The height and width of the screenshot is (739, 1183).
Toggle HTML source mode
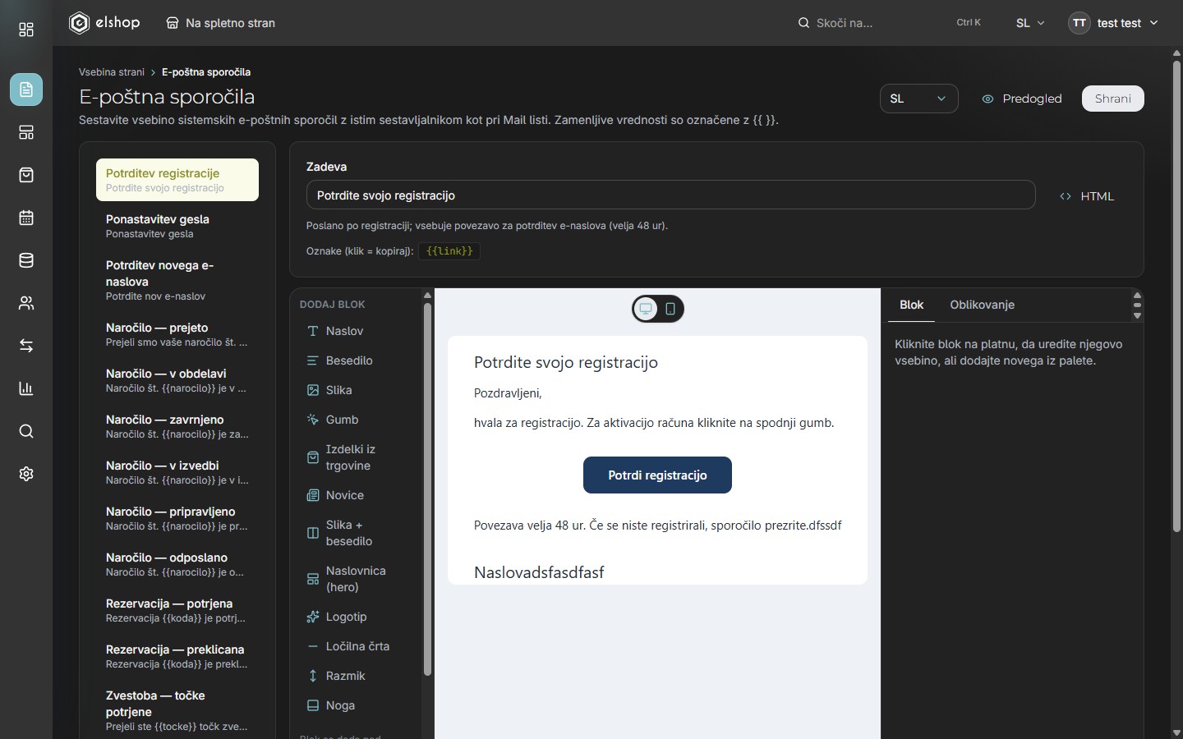1087,196
